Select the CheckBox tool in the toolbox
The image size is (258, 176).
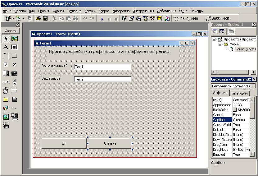[6, 65]
